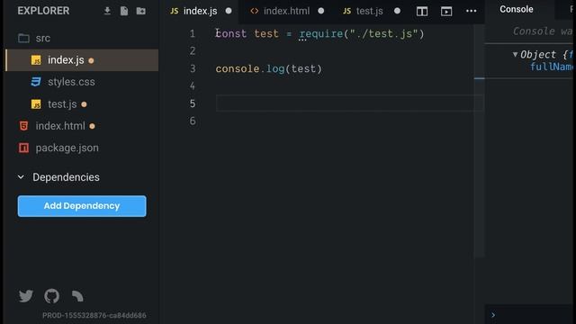Click the Add Dependency button
The width and height of the screenshot is (576, 324).
pyautogui.click(x=82, y=206)
